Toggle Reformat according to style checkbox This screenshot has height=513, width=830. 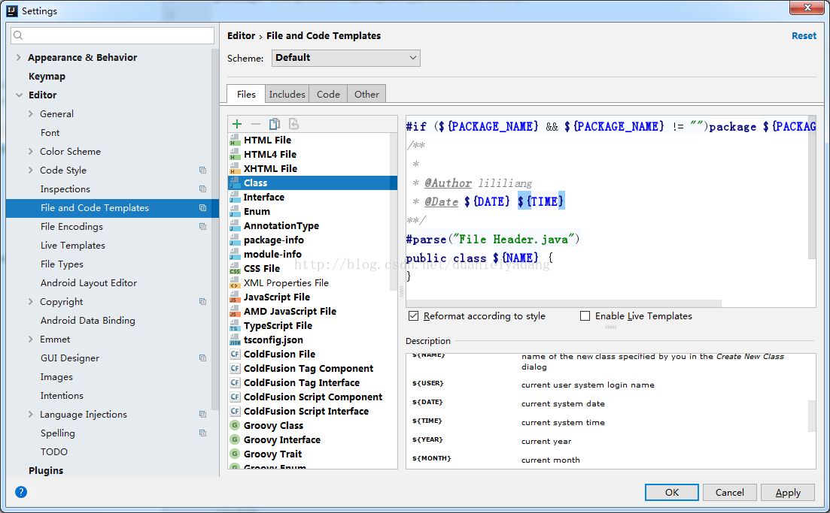pyautogui.click(x=413, y=316)
